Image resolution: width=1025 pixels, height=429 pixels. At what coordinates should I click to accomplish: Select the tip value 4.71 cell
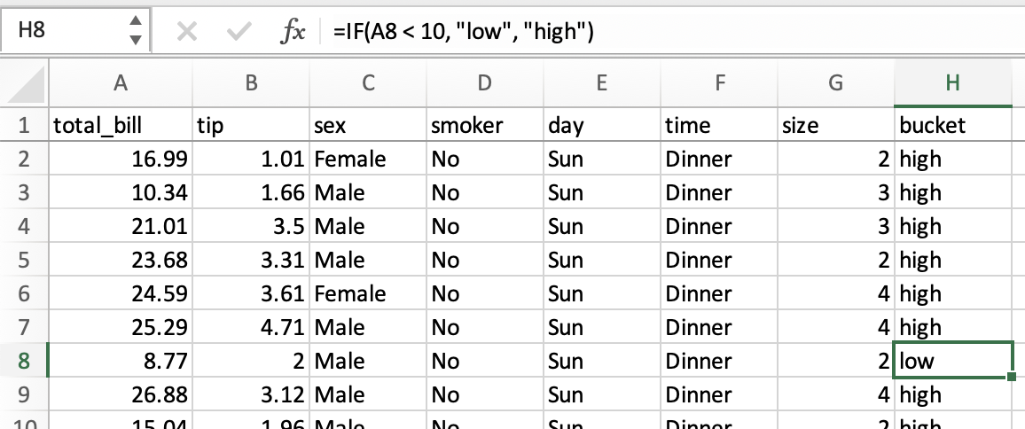(252, 327)
